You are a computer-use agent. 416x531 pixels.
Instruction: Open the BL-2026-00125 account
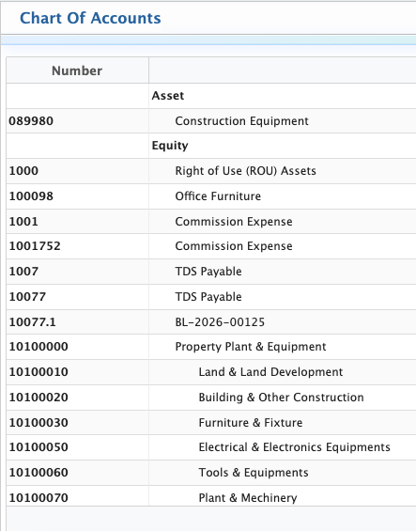click(x=220, y=322)
